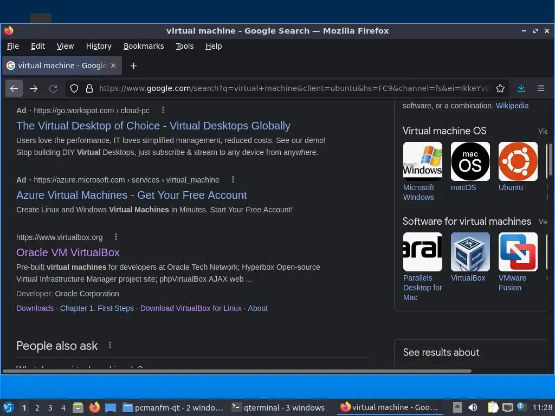This screenshot has width=555, height=416.
Task: Follow the Wikipedia link
Action: pos(512,106)
